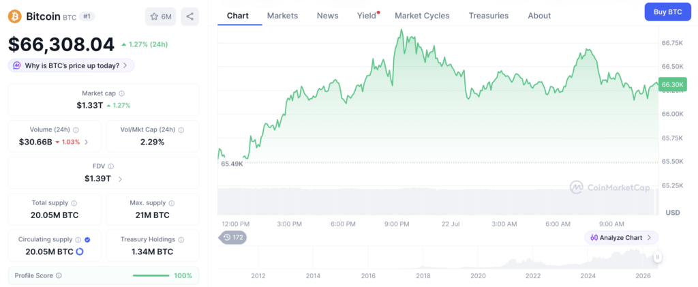Click the Profile Score info icon
This screenshot has width=698, height=287.
(x=59, y=275)
